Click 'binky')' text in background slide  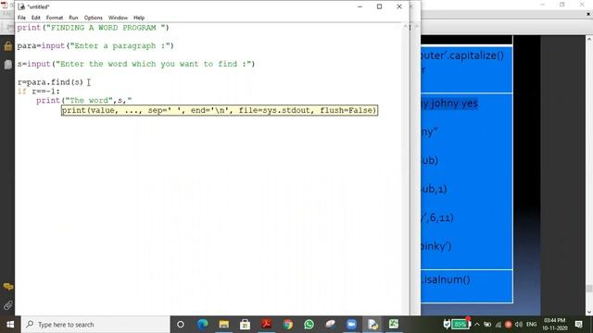pos(436,246)
